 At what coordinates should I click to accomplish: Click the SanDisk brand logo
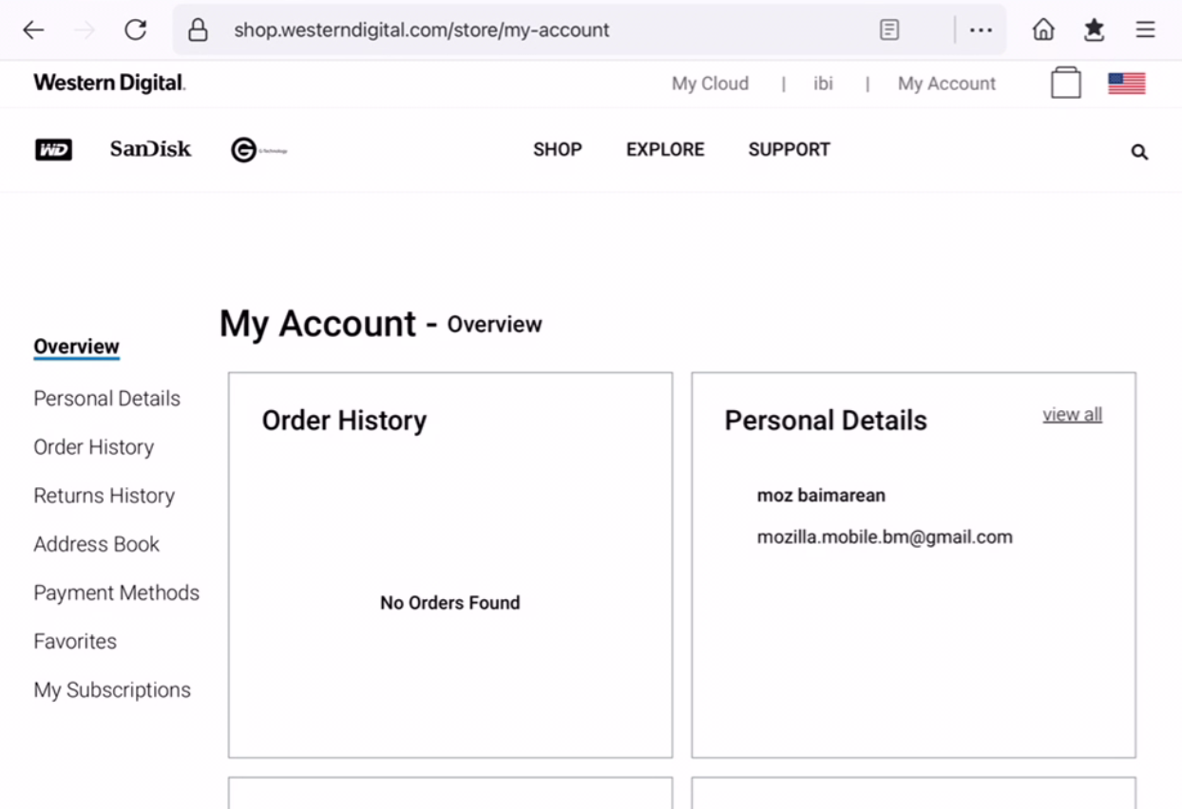(x=150, y=149)
